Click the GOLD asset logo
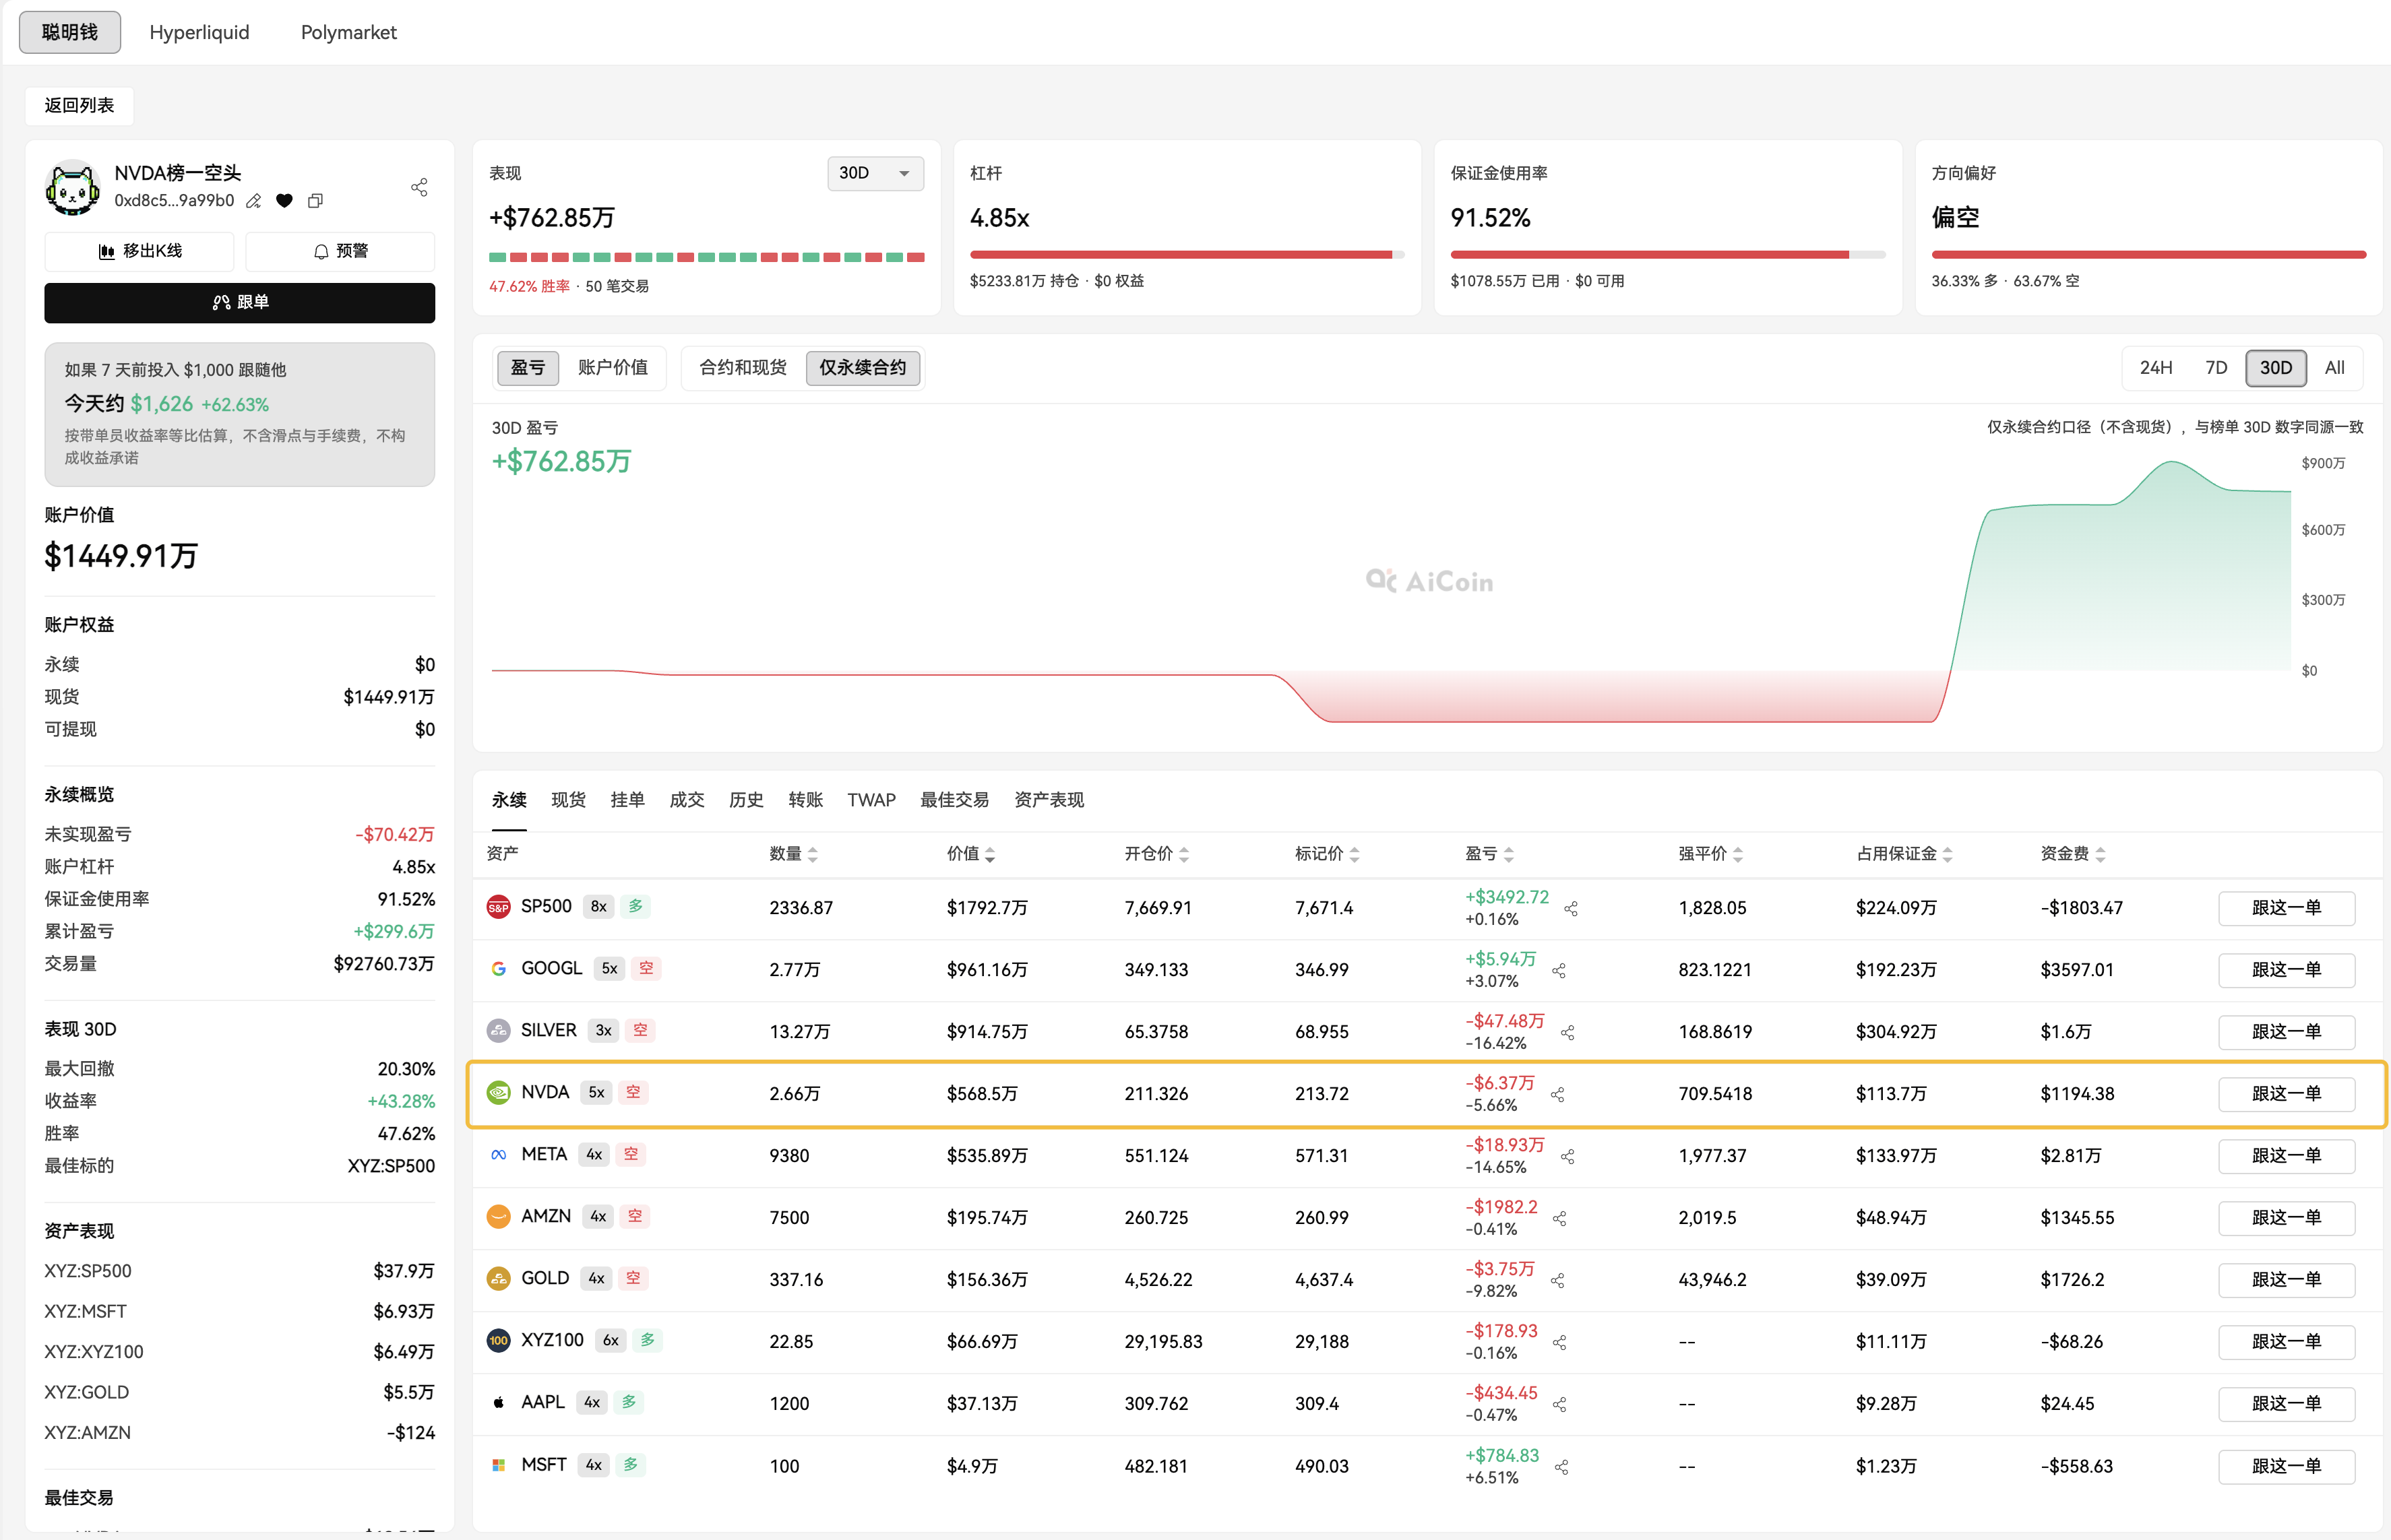 tap(498, 1278)
